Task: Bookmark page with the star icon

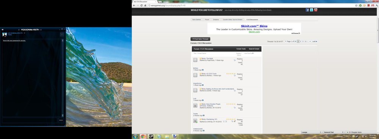Action: click(356, 5)
